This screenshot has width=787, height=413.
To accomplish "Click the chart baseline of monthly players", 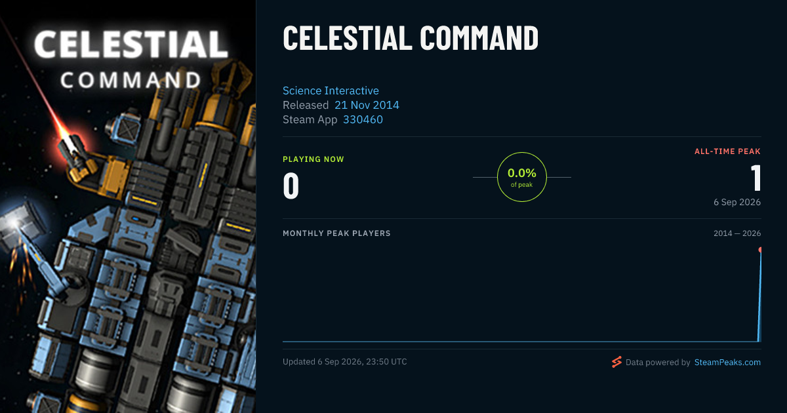I will pos(520,341).
